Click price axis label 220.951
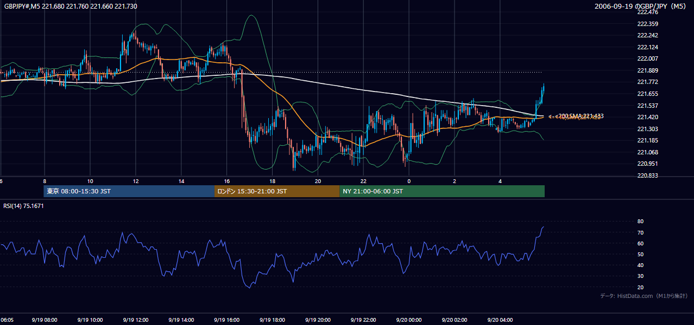Viewport: 694px width, 325px height. click(x=647, y=164)
